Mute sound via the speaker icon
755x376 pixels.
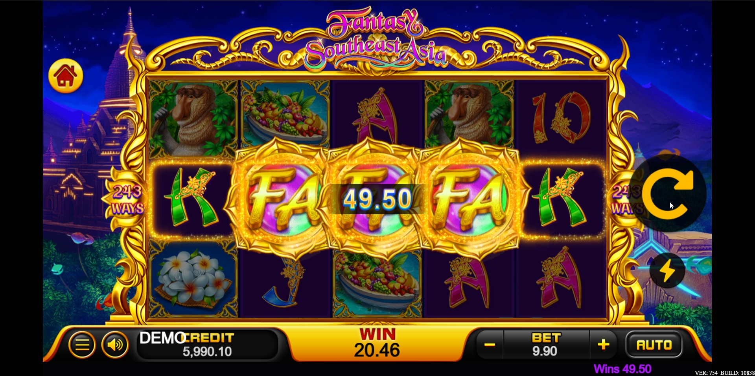tap(115, 345)
